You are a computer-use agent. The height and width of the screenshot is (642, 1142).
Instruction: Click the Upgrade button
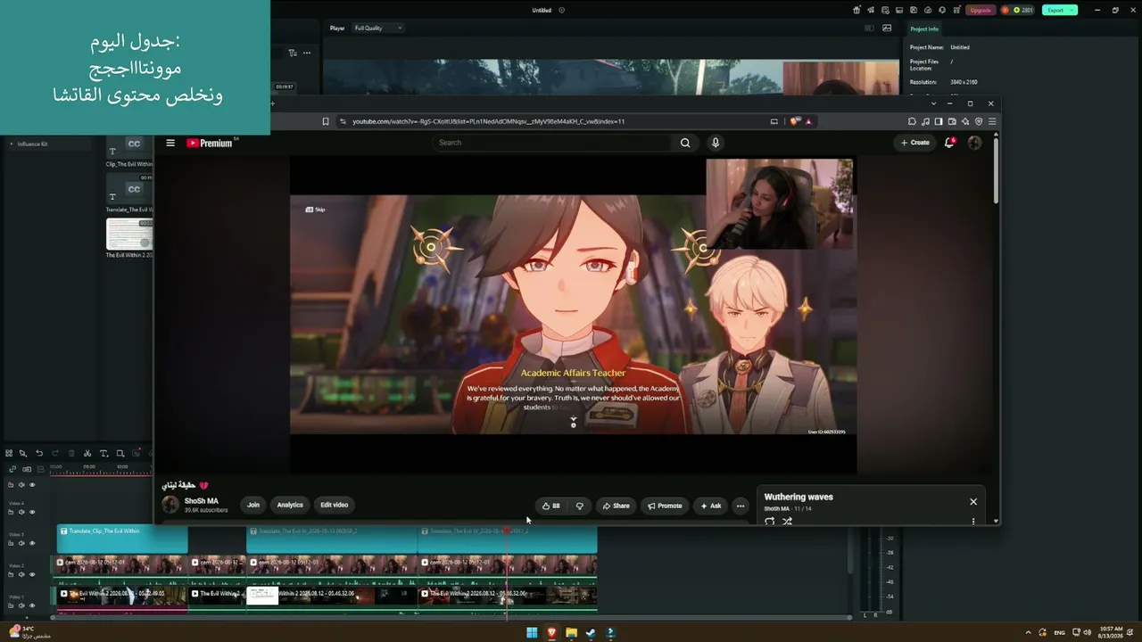pos(981,10)
